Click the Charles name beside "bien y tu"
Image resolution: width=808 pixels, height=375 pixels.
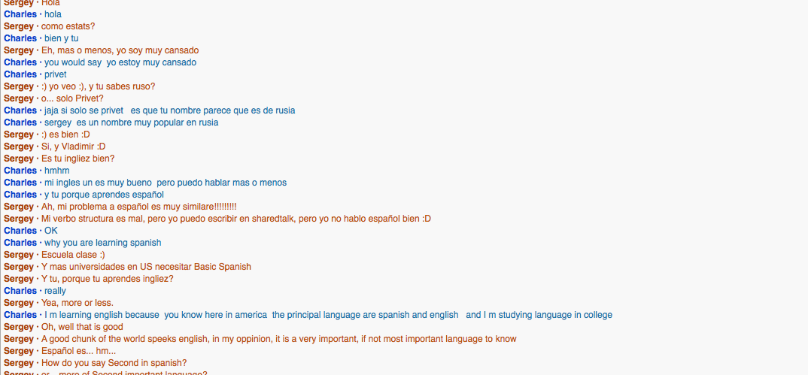tap(20, 38)
